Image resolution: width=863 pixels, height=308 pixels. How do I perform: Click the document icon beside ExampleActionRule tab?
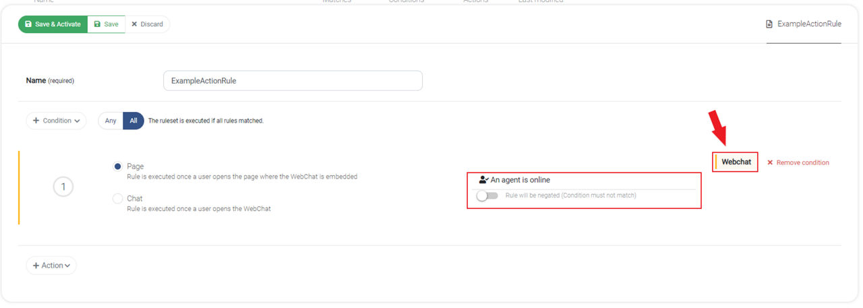coord(769,24)
